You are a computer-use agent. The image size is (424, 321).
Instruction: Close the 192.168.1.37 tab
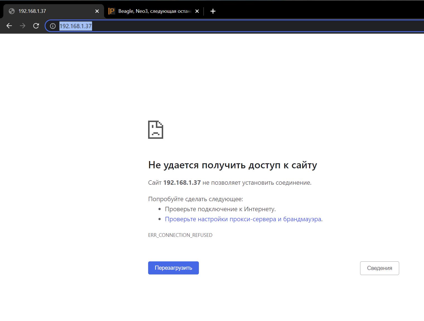click(97, 11)
